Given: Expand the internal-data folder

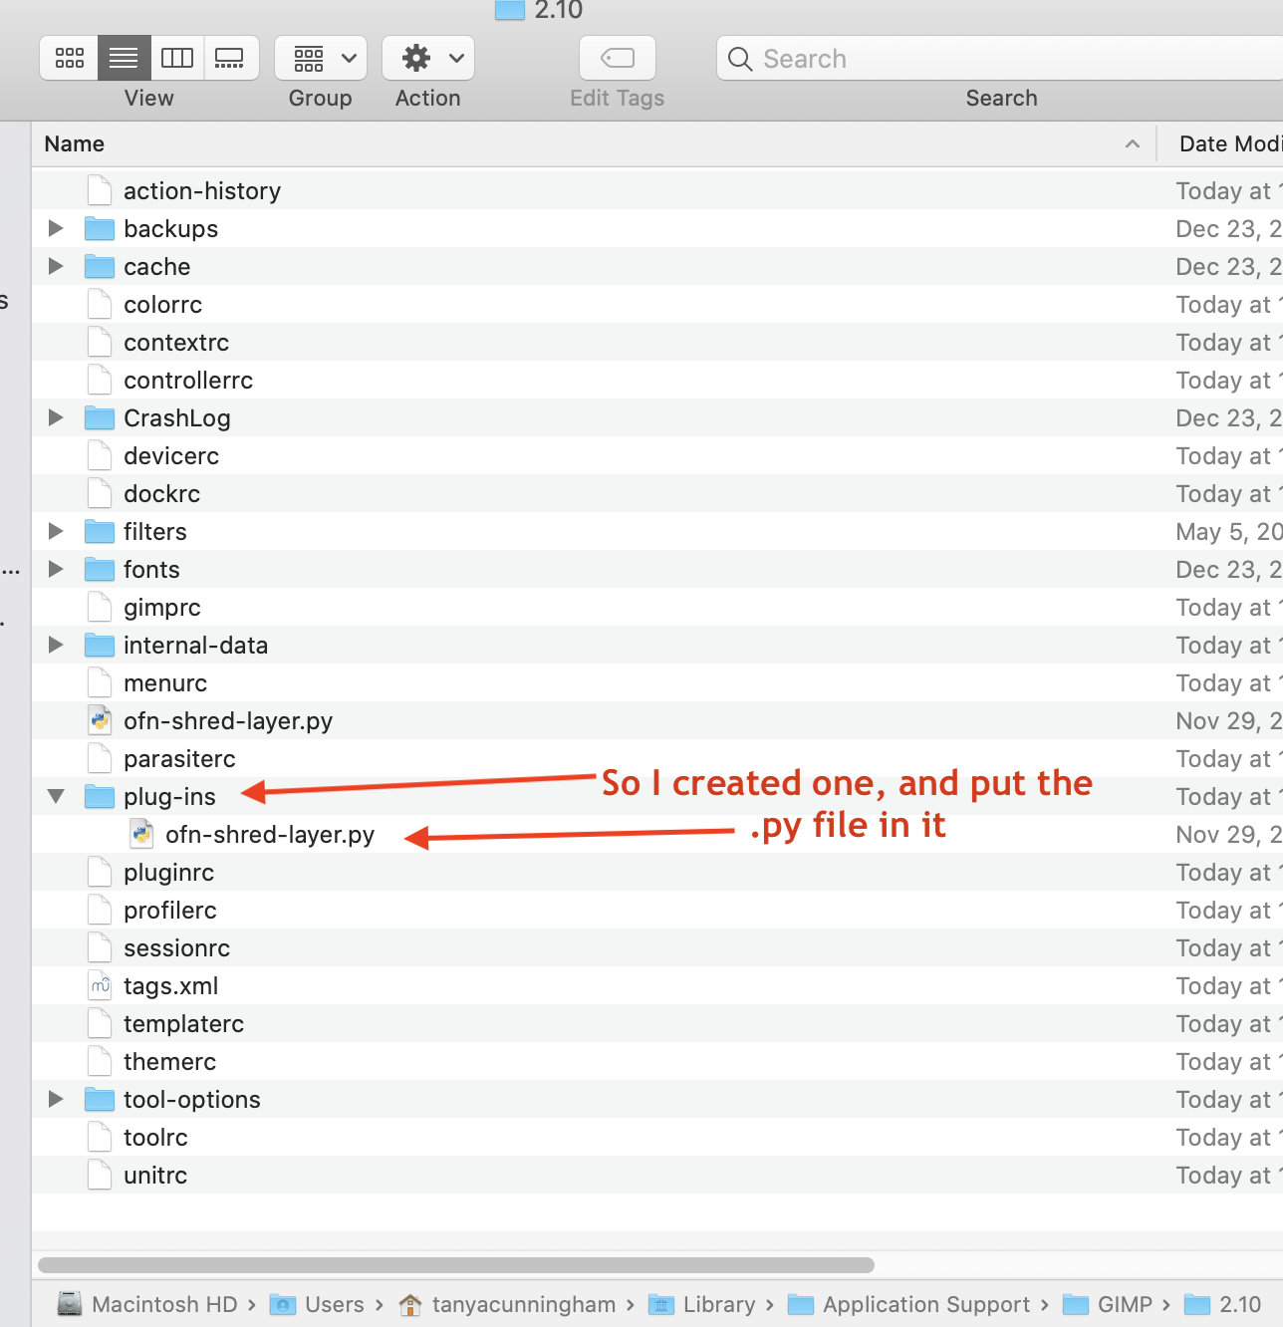Looking at the screenshot, I should click(56, 645).
